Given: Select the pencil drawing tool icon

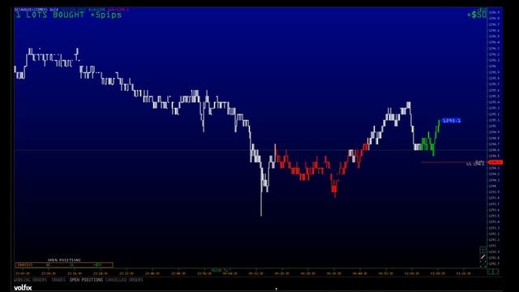Looking at the screenshot, I should [483, 257].
